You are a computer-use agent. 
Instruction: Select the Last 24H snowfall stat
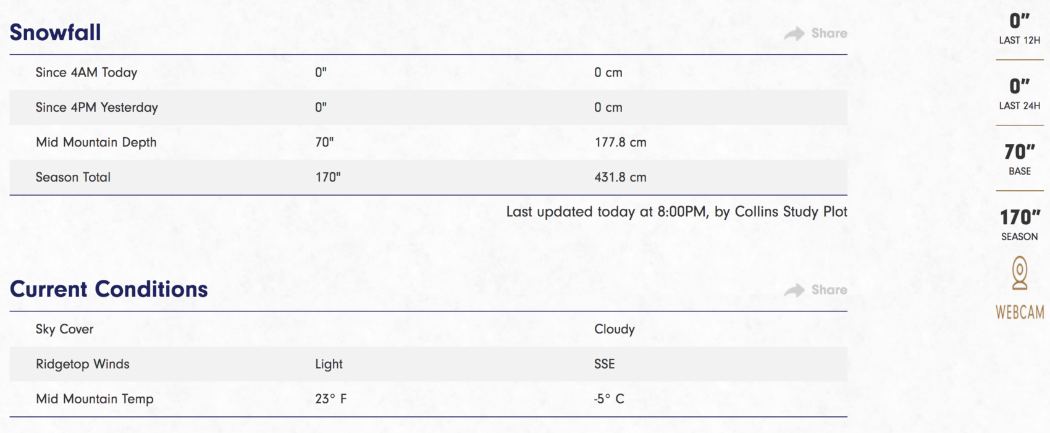[1020, 94]
